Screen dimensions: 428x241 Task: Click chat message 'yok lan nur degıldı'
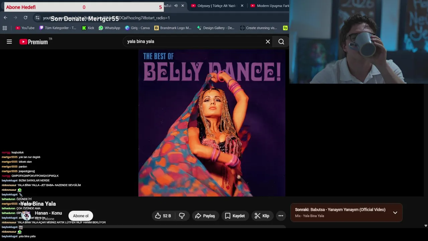click(29, 157)
